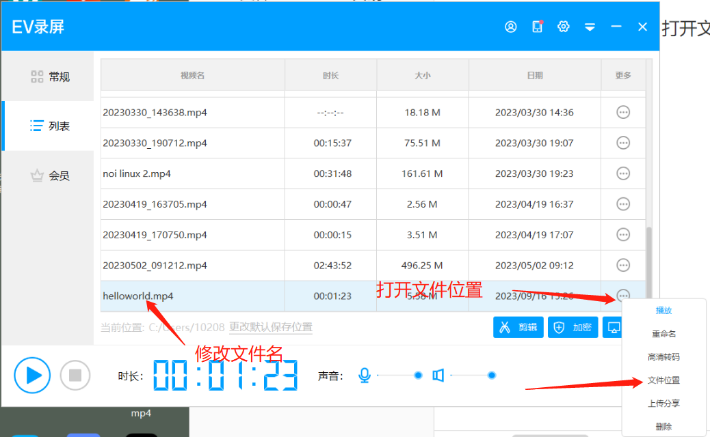Open more options for 20230330_190712.mp4

(623, 143)
